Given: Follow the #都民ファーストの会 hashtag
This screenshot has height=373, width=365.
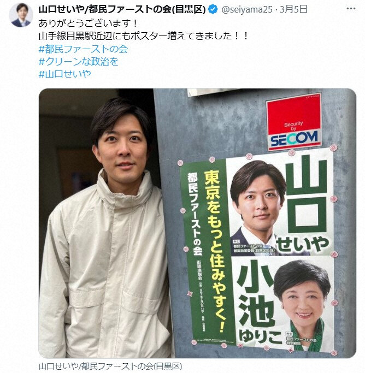Looking at the screenshot, I should point(83,49).
